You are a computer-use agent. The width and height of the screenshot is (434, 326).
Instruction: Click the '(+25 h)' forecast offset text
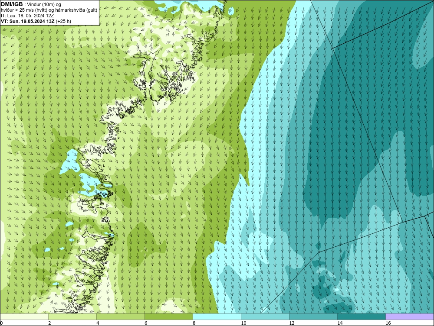pyautogui.click(x=63, y=21)
